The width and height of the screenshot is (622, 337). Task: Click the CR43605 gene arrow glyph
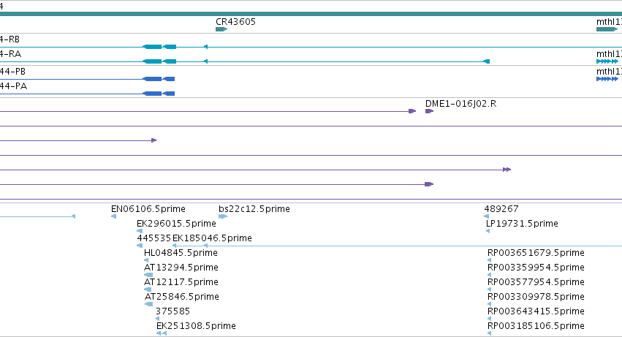point(221,29)
